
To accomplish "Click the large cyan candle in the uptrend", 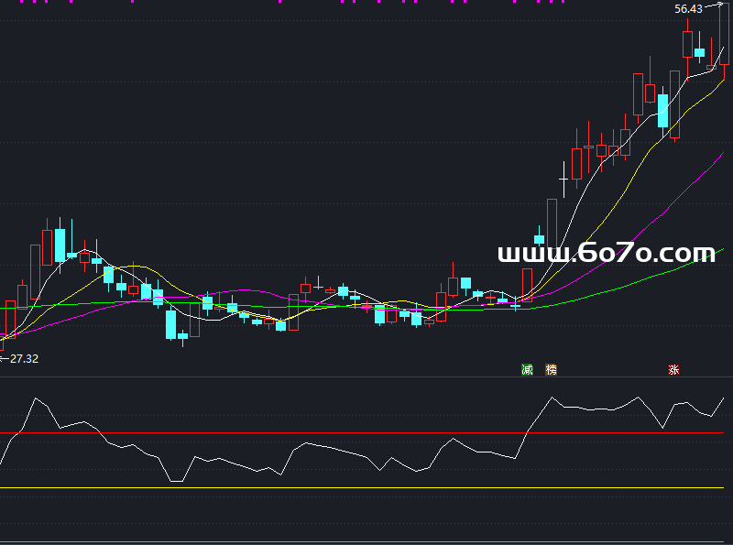I will click(x=662, y=110).
